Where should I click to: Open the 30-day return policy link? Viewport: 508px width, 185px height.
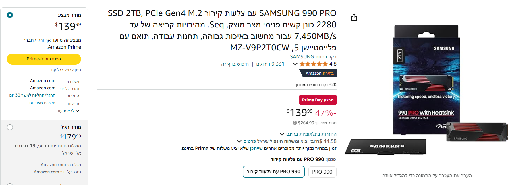click(32, 95)
